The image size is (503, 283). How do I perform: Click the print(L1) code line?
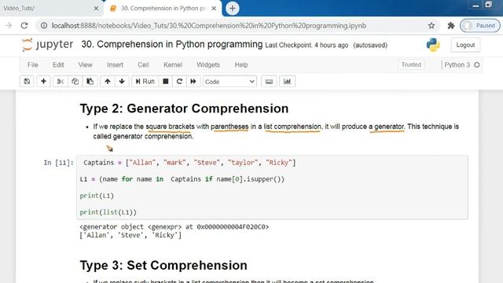[x=97, y=196]
